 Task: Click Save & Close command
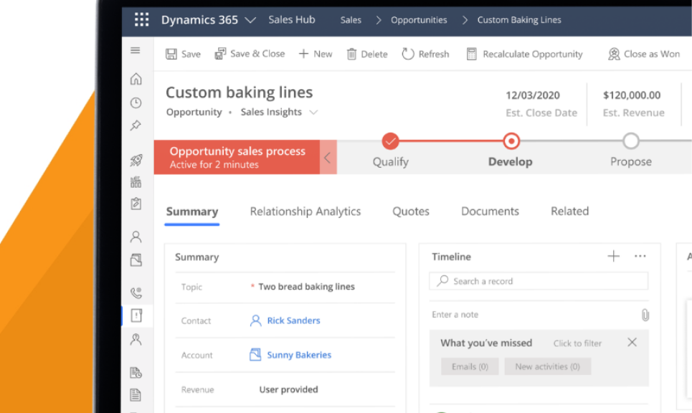(250, 54)
